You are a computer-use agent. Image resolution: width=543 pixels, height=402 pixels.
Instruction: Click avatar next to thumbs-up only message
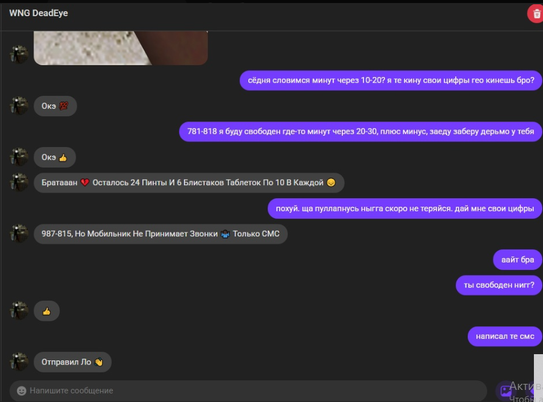[19, 311]
